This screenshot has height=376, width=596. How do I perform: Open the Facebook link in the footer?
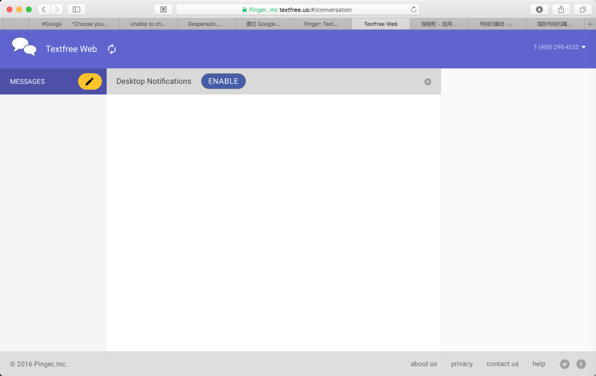581,364
